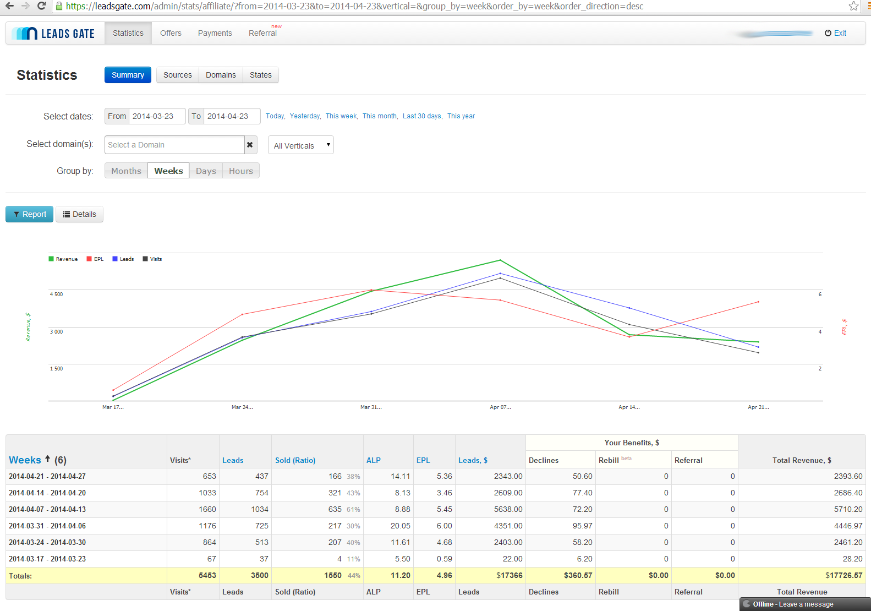871x611 pixels.
Task: Click the browser reload icon
Action: [x=41, y=6]
